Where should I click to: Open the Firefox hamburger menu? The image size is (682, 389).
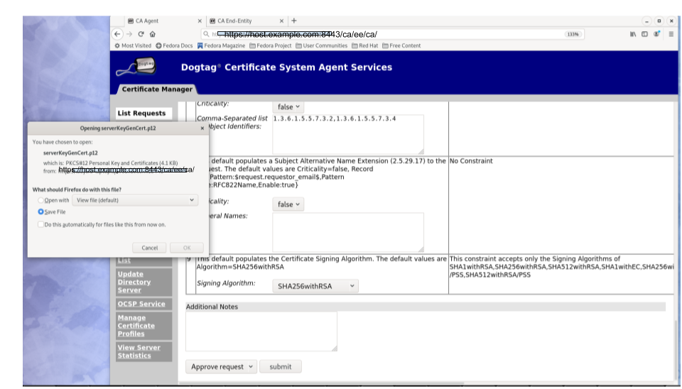point(671,33)
